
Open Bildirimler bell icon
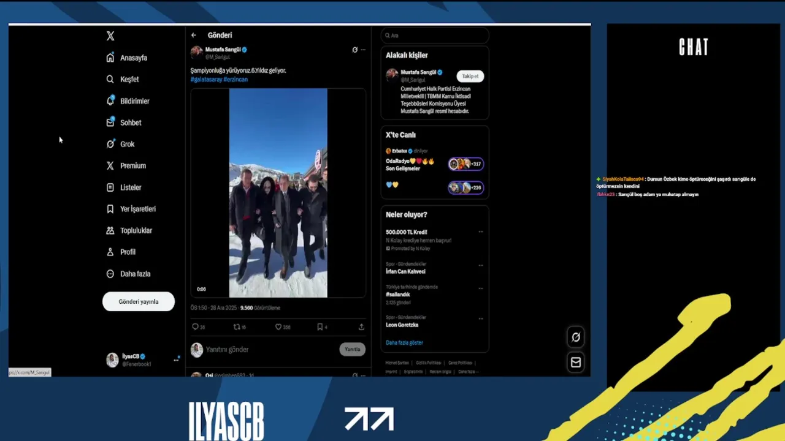tap(110, 100)
